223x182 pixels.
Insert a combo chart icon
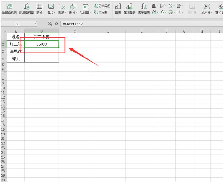tap(162, 12)
